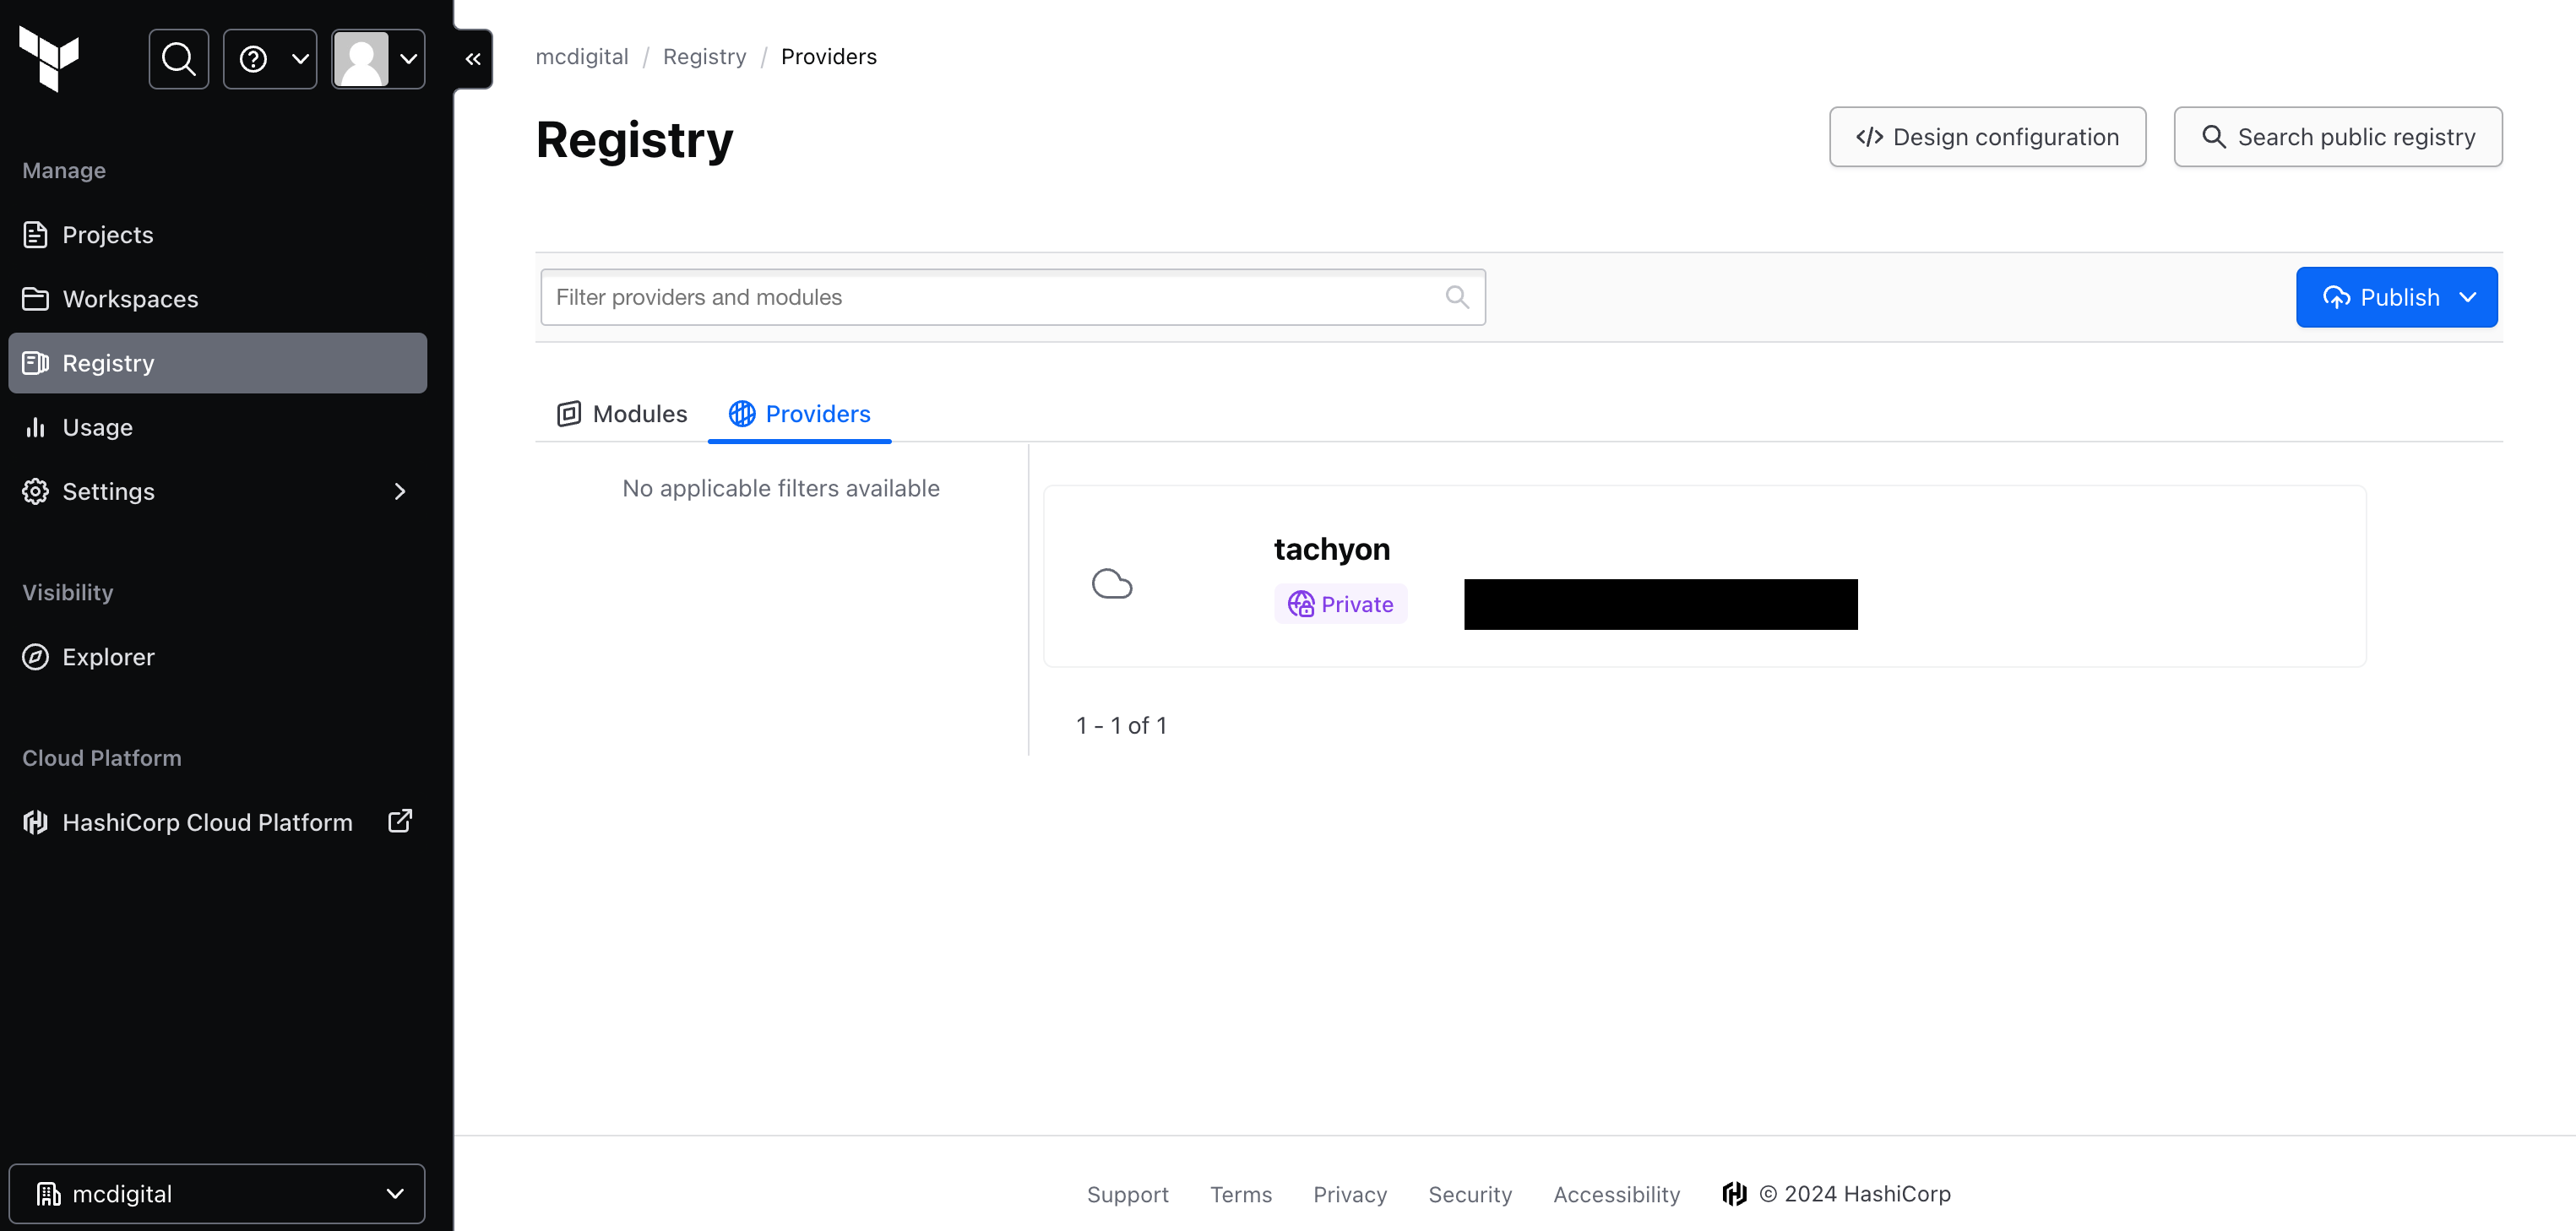Click the Design configuration button

pyautogui.click(x=1988, y=136)
